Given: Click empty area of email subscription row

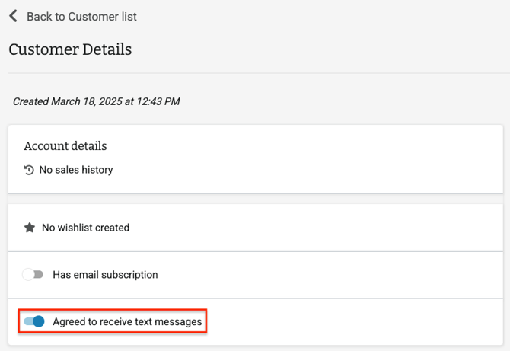Looking at the screenshot, I should coord(343,274).
